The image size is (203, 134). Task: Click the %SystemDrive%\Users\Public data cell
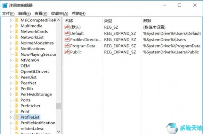[171, 52]
